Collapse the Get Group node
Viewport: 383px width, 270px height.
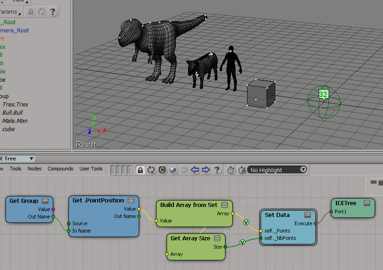click(45, 201)
